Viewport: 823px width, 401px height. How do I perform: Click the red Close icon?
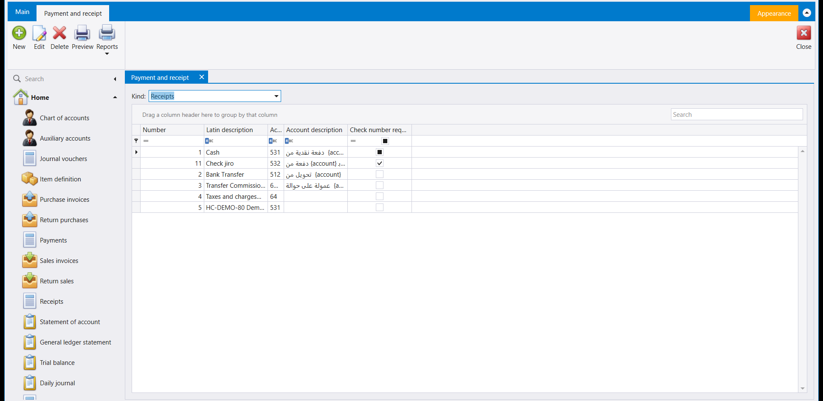803,33
